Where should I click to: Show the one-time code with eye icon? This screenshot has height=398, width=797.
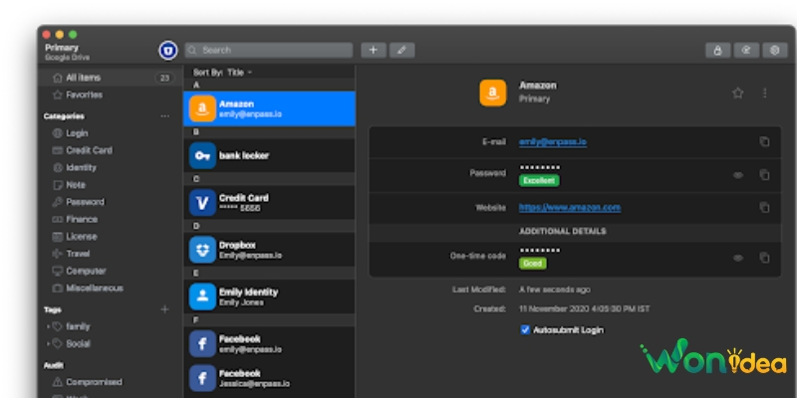738,258
